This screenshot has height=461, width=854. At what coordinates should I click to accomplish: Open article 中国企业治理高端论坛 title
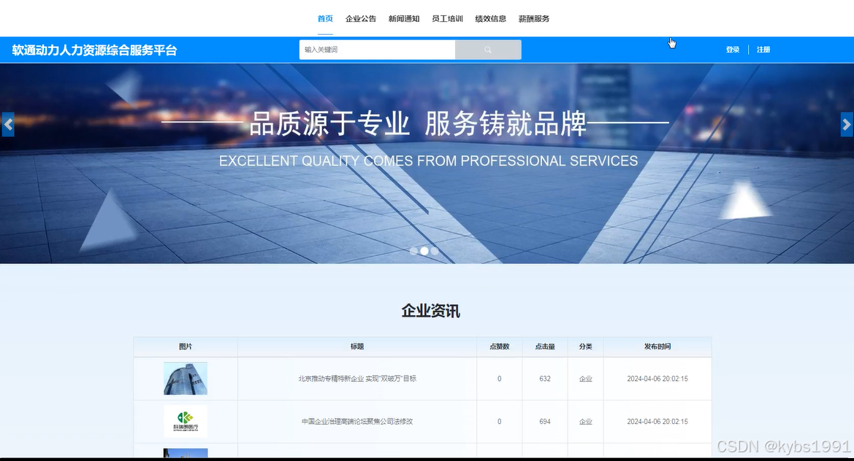[x=357, y=422]
